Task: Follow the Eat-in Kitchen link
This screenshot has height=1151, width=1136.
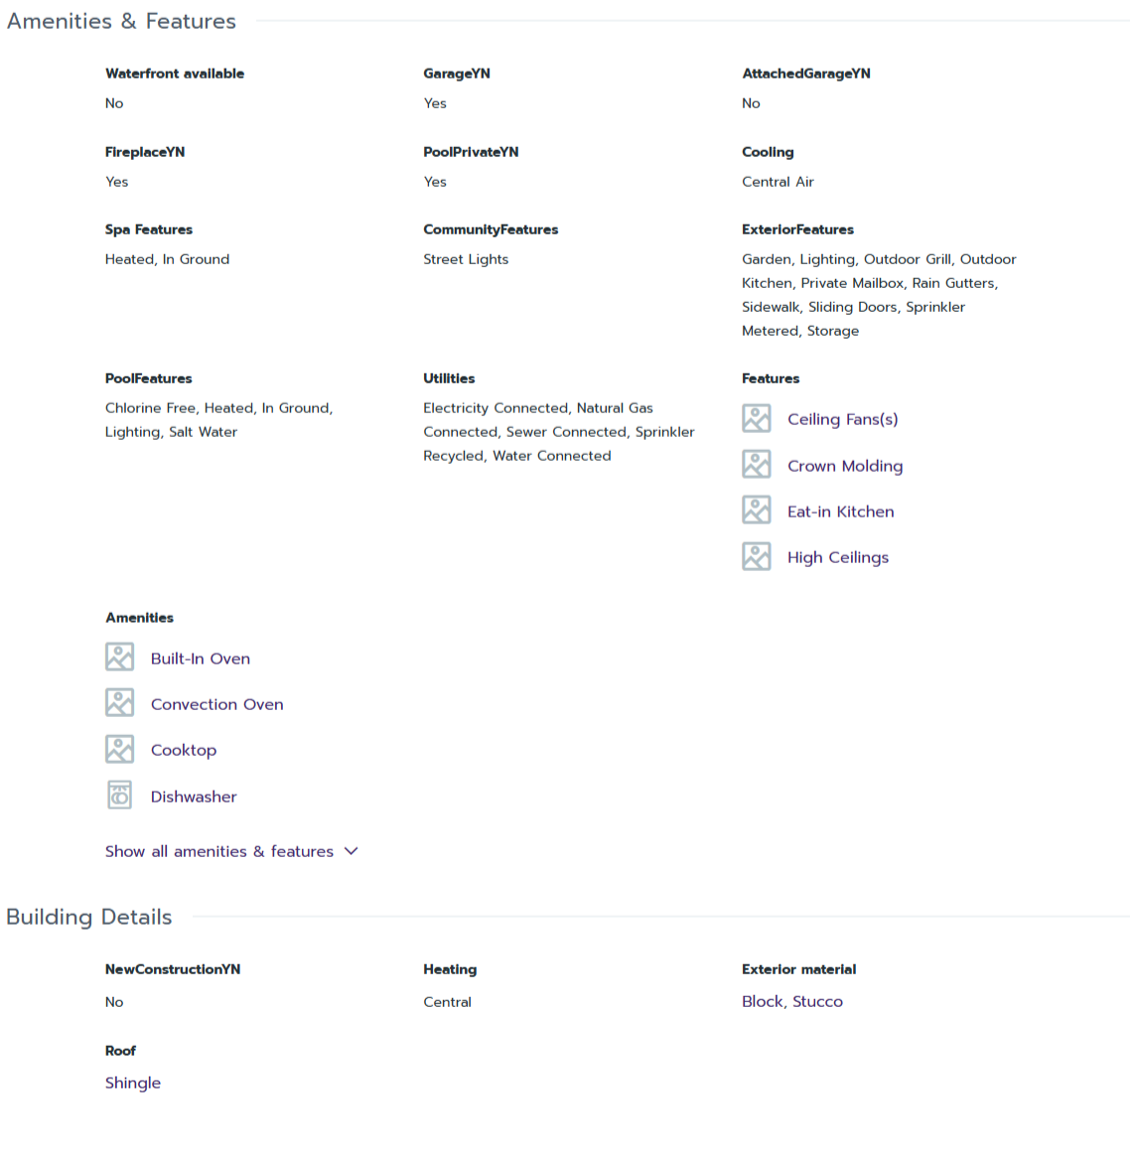Action: (840, 511)
